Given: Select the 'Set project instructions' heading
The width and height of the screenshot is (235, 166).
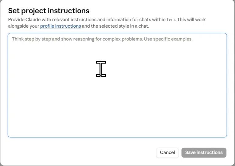Looking at the screenshot, I should (49, 11).
